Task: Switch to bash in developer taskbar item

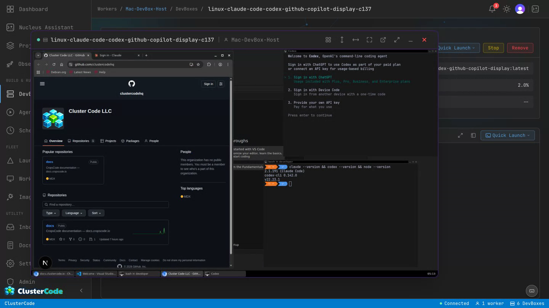Action: tap(139, 274)
